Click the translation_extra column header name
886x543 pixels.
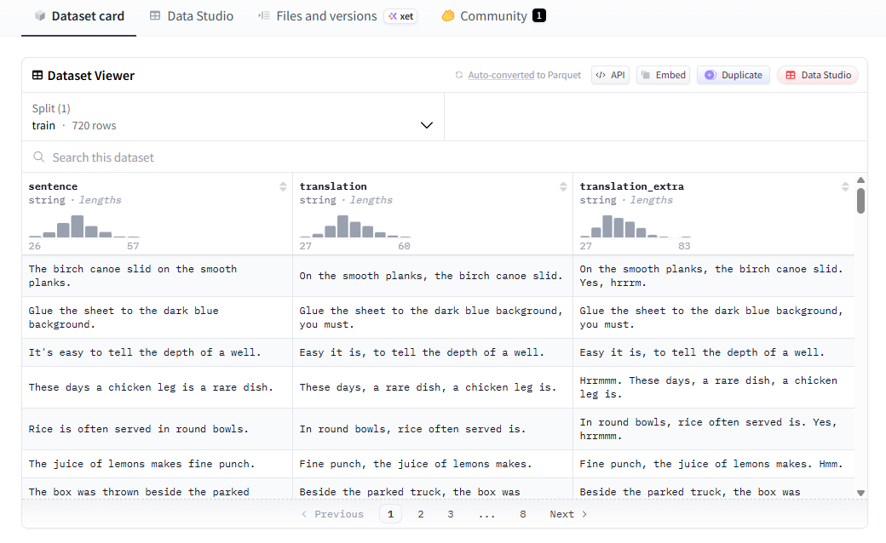coord(632,186)
